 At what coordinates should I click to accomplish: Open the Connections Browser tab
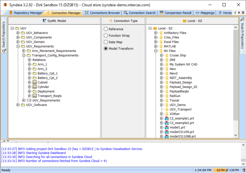point(102,13)
